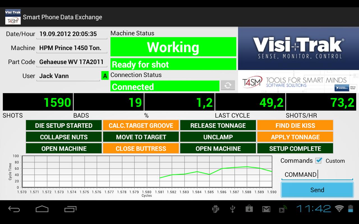
Task: Open the Android debugging notification icon
Action: click(x=215, y=209)
